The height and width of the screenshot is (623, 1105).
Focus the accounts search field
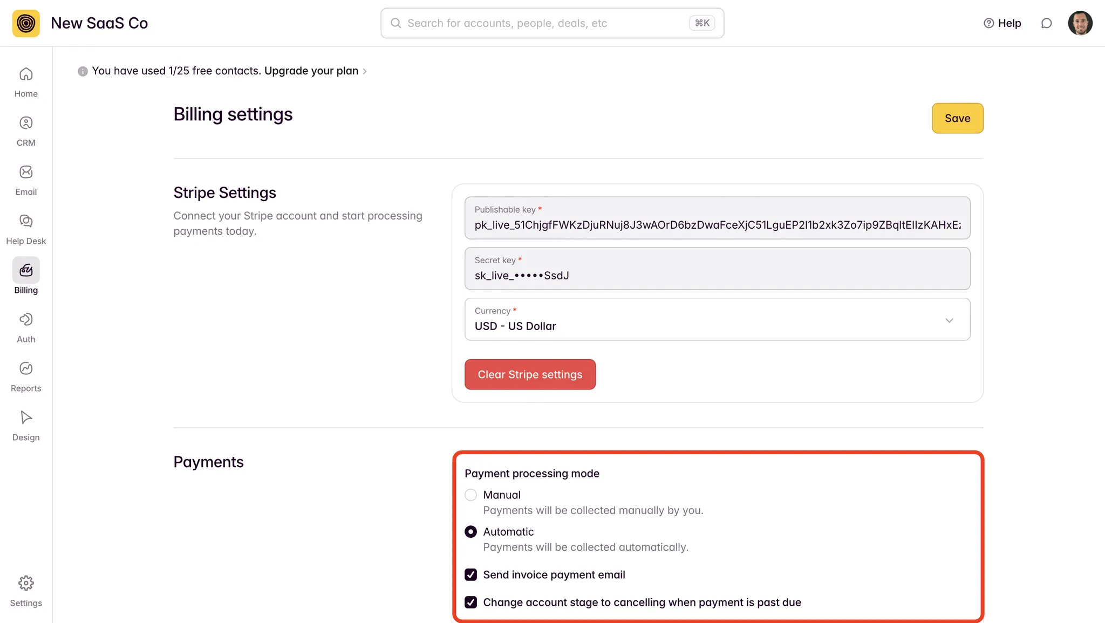point(545,23)
